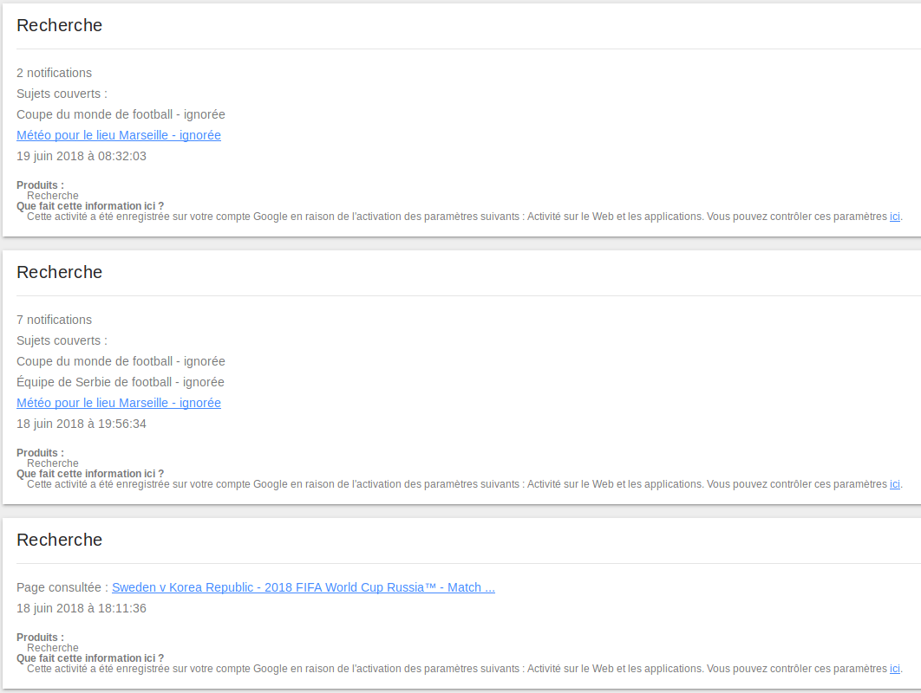The width and height of the screenshot is (921, 693).
Task: Click Produits label in the first card
Action: click(39, 185)
